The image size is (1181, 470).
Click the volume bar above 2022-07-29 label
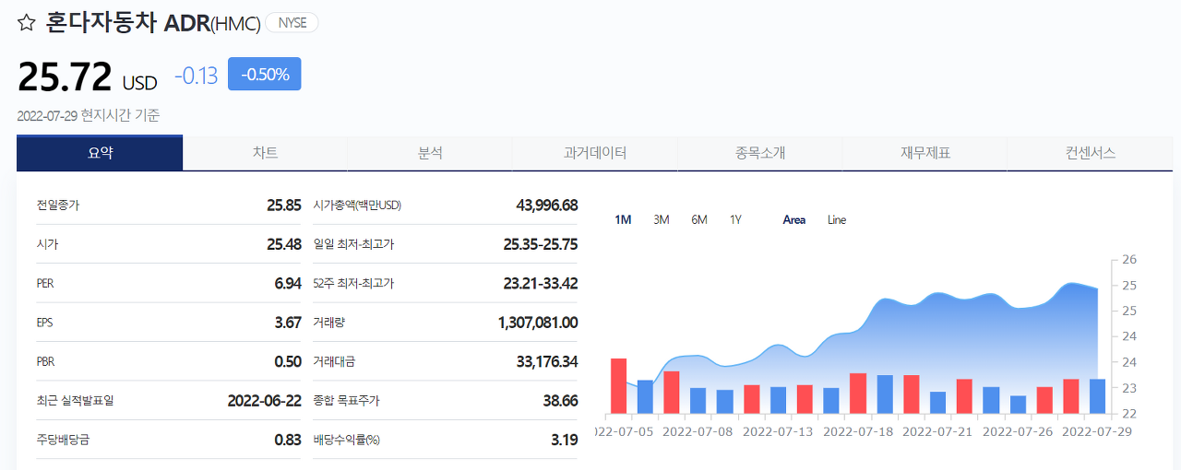point(1097,396)
